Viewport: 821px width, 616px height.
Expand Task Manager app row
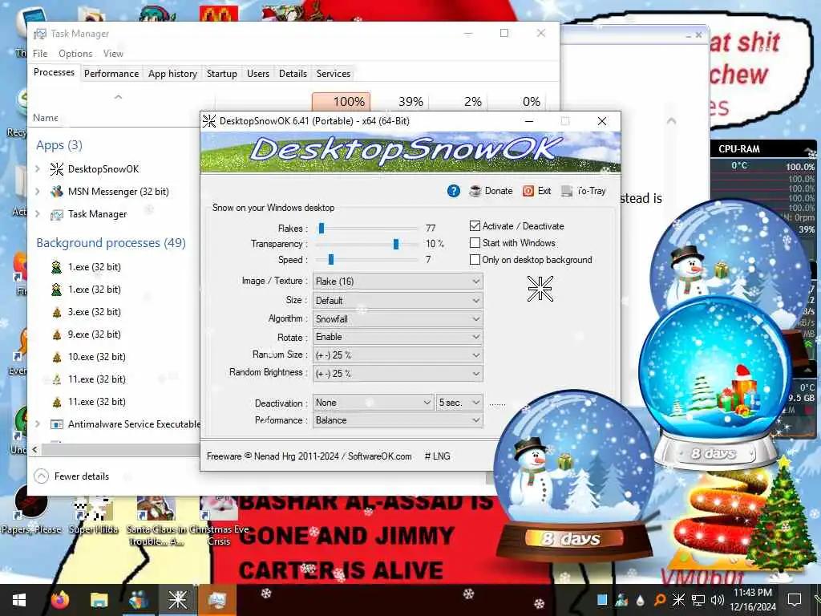click(37, 213)
